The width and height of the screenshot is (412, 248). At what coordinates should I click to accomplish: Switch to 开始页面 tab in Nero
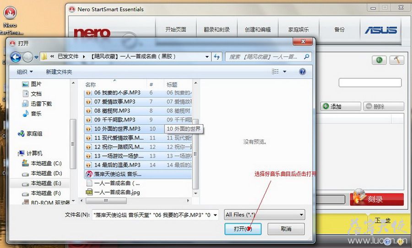176,29
